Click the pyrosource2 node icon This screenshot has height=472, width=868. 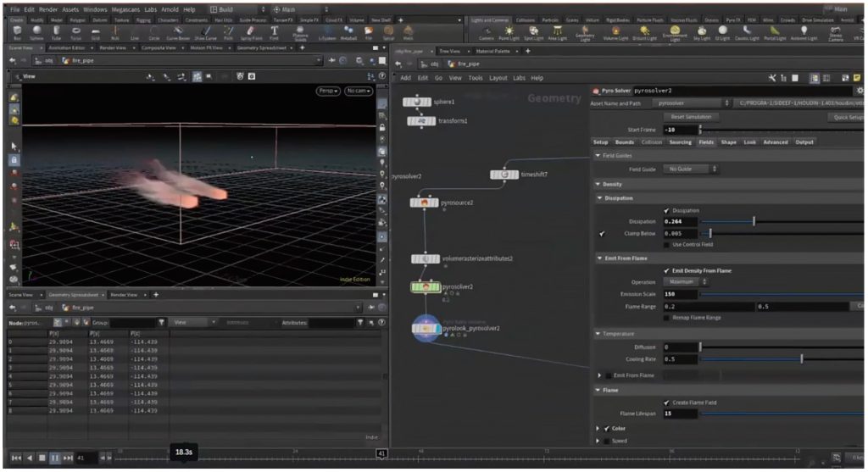[424, 203]
